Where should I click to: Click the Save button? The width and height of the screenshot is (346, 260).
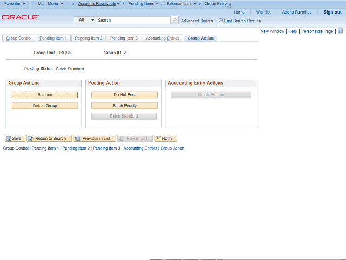coord(15,139)
